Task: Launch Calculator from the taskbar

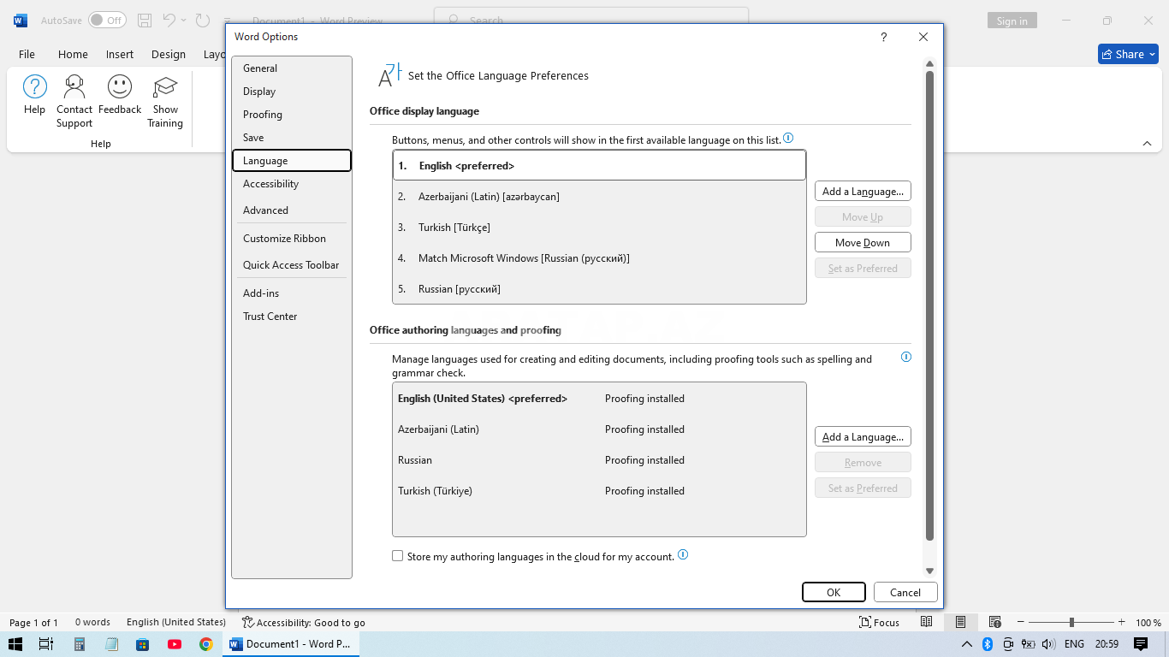Action: pos(80,644)
